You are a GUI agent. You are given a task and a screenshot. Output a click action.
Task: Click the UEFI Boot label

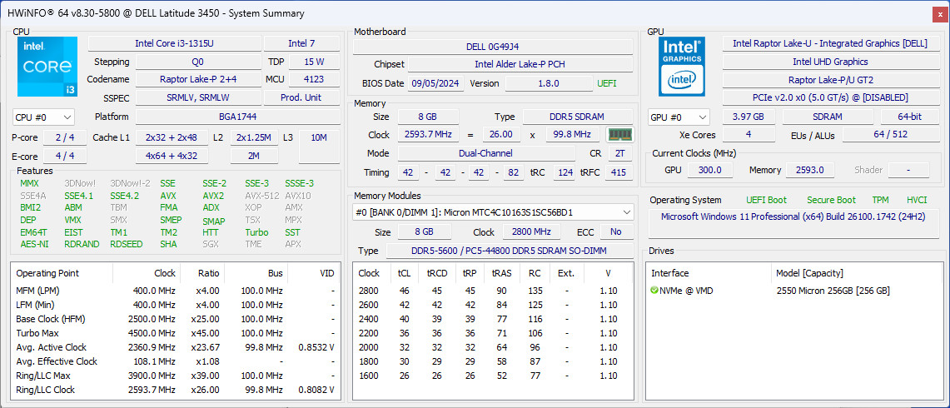767,200
